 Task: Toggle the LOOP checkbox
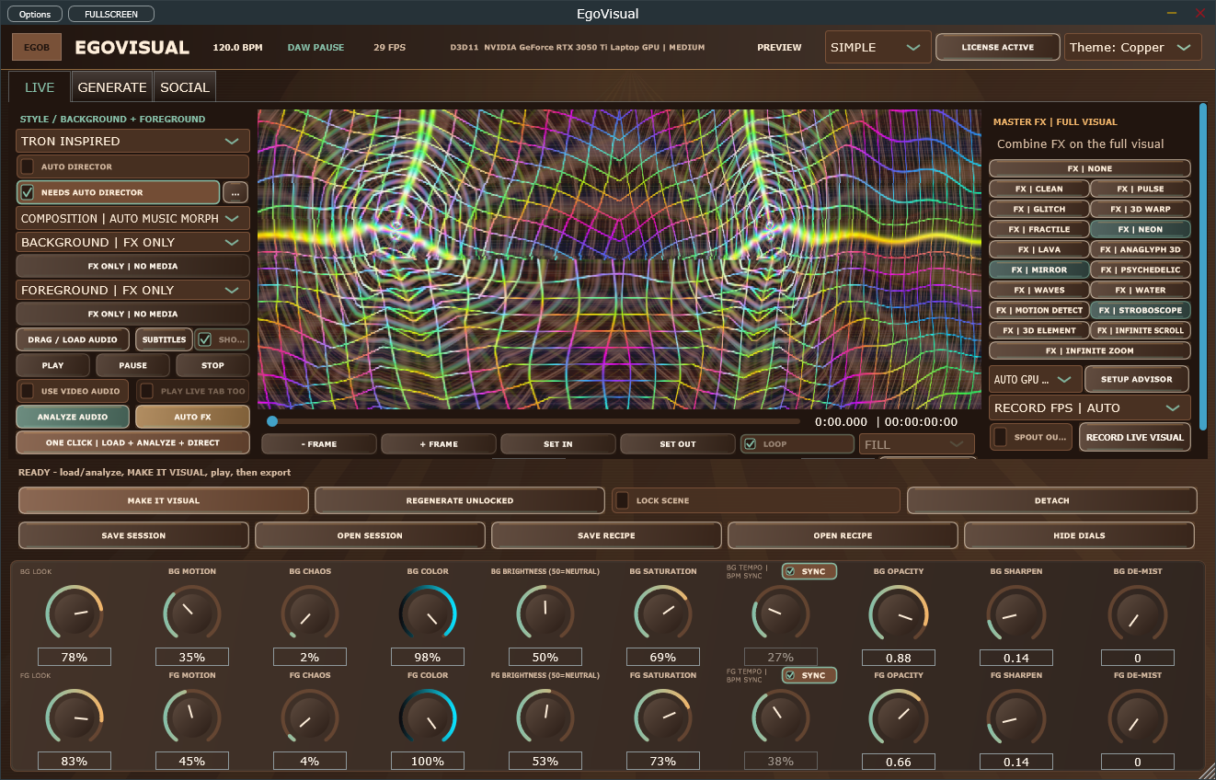coord(751,443)
